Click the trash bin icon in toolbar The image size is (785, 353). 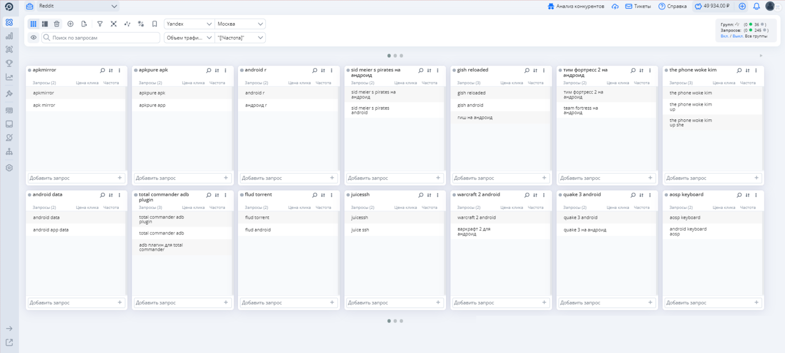tap(57, 24)
